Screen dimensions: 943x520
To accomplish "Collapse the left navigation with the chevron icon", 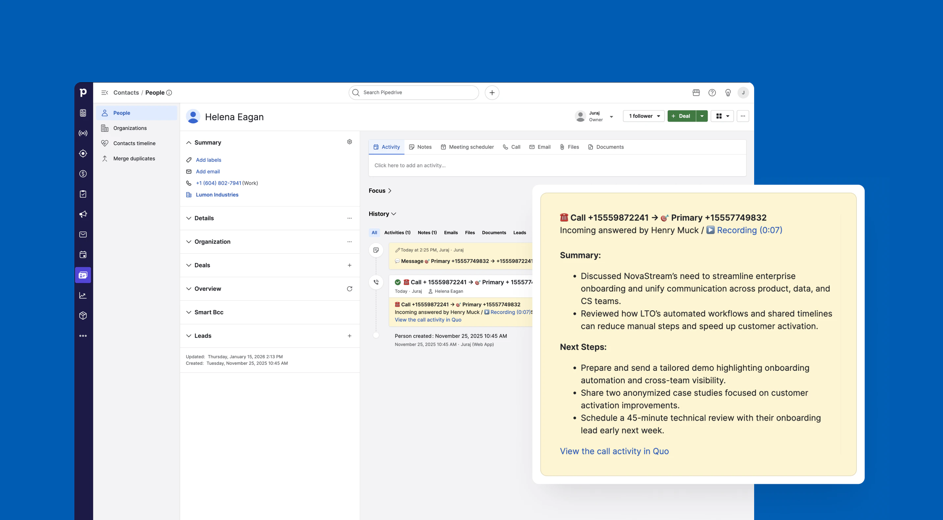I will tap(105, 92).
